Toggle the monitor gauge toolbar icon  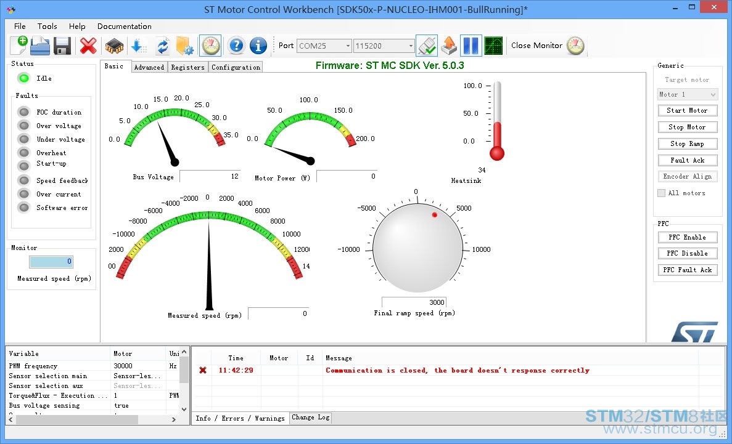[210, 46]
